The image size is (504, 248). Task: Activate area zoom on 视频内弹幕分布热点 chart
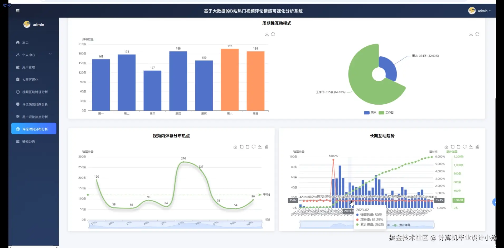[241, 147]
